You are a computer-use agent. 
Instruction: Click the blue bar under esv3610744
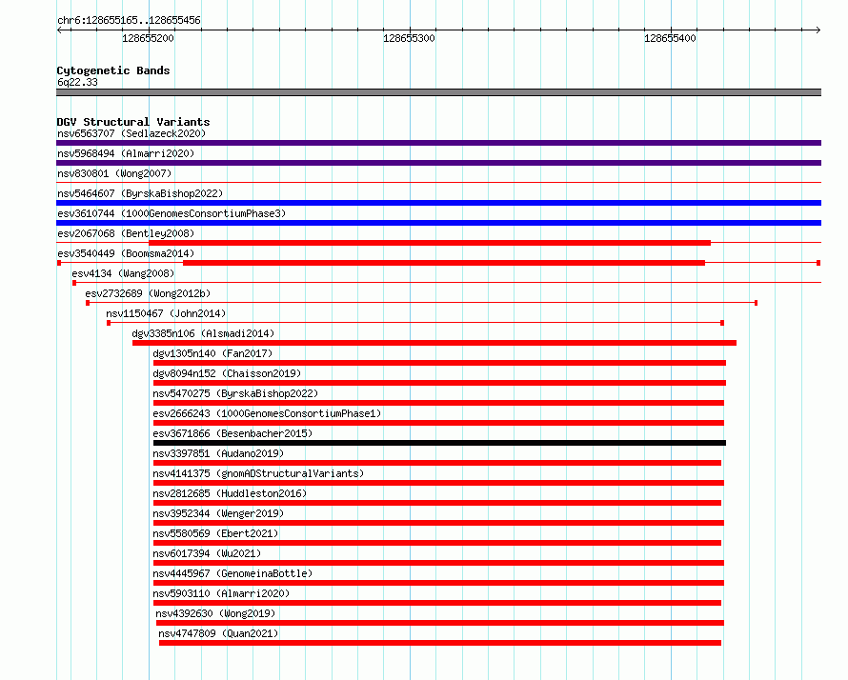point(438,223)
